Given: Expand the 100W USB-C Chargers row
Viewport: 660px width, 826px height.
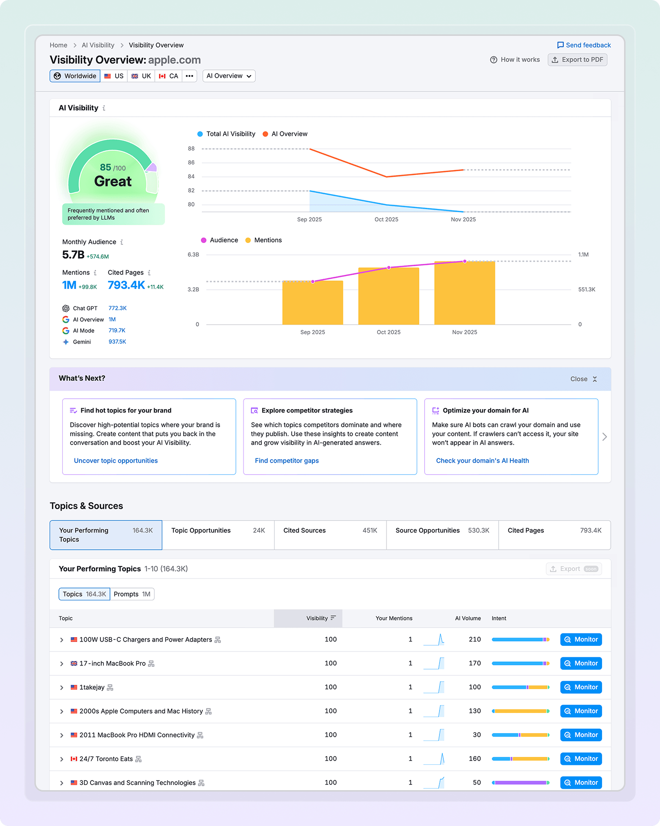Looking at the screenshot, I should [62, 640].
